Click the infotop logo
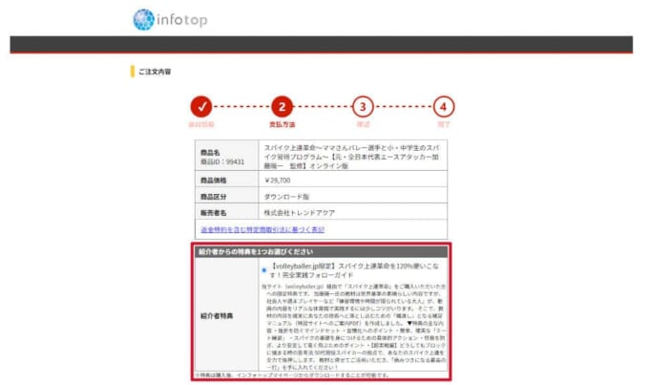Image resolution: width=649 pixels, height=385 pixels. 170,19
